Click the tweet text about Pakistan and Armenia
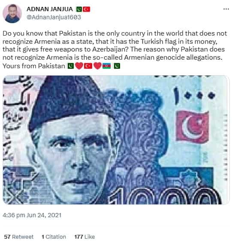This screenshot has width=232, height=243. (x=115, y=50)
